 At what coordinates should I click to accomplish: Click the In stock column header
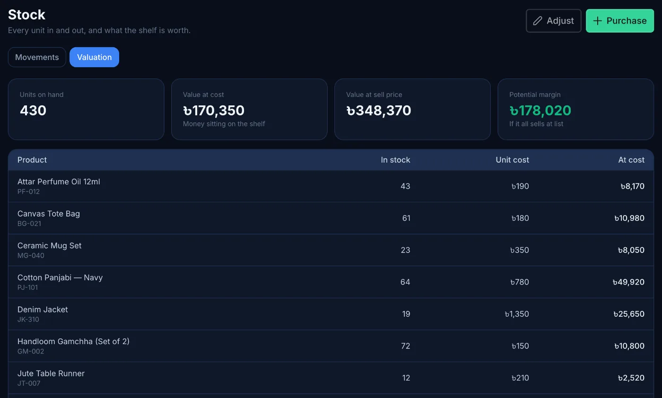395,160
